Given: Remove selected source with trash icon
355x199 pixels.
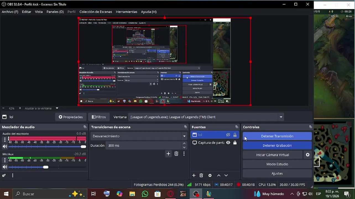Looking at the screenshot, I should (x=201, y=176).
